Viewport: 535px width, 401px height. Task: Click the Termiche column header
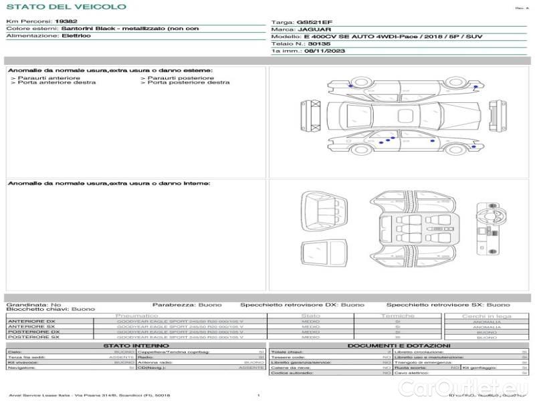(x=398, y=315)
